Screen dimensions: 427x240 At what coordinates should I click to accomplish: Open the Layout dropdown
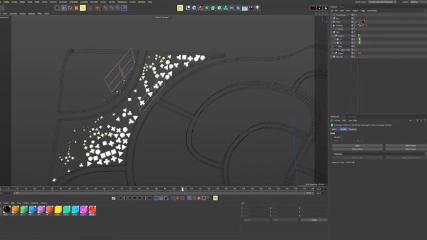tap(418, 2)
